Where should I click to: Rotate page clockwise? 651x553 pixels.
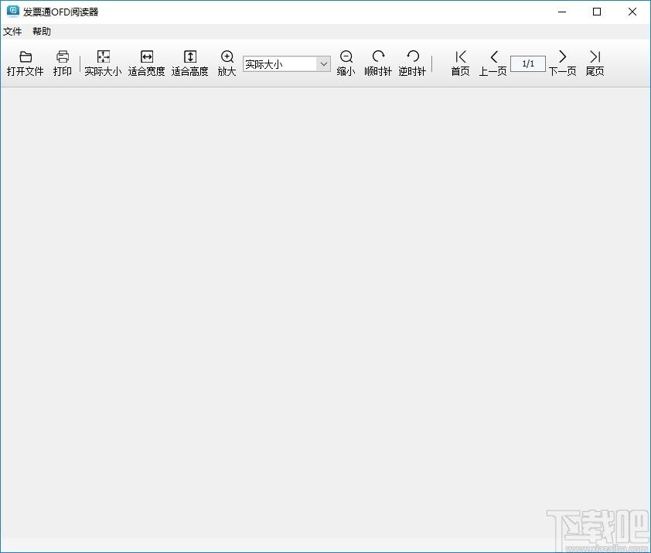(x=378, y=56)
